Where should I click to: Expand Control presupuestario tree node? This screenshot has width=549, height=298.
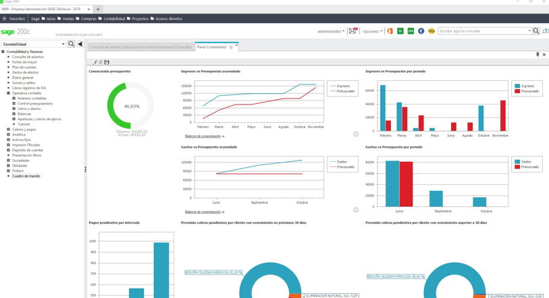14,104
